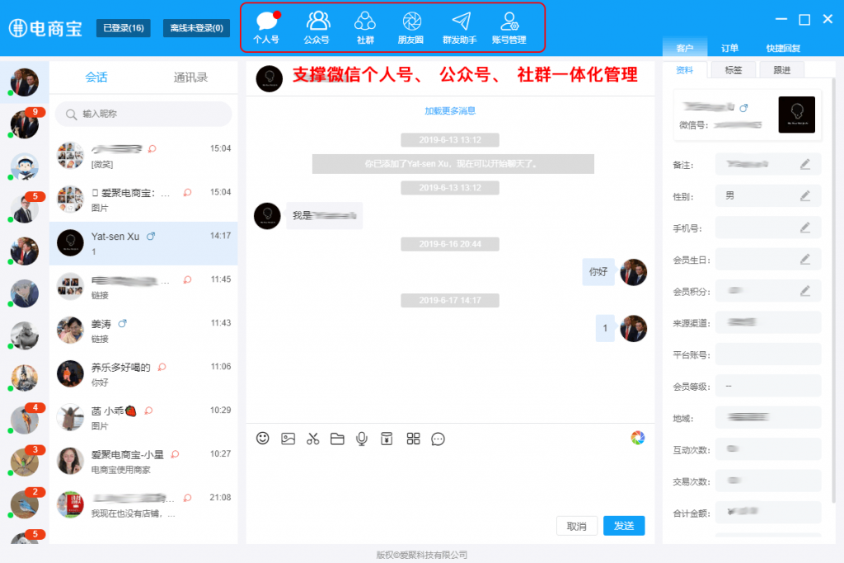Open the 朋友圈 moments section
The height and width of the screenshot is (563, 844).
[x=411, y=27]
